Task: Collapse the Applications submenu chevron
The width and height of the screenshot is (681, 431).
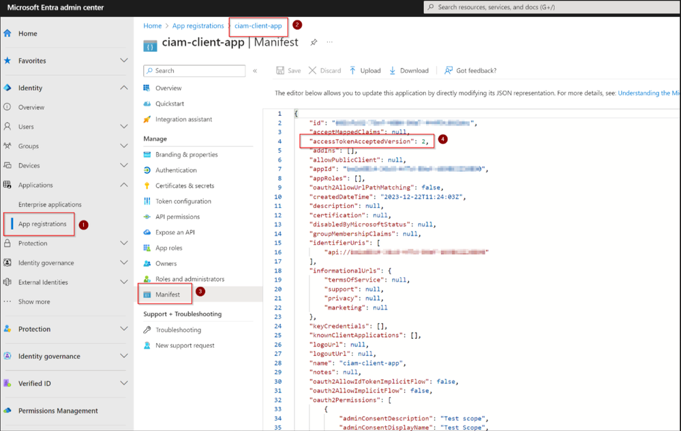Action: (x=124, y=185)
